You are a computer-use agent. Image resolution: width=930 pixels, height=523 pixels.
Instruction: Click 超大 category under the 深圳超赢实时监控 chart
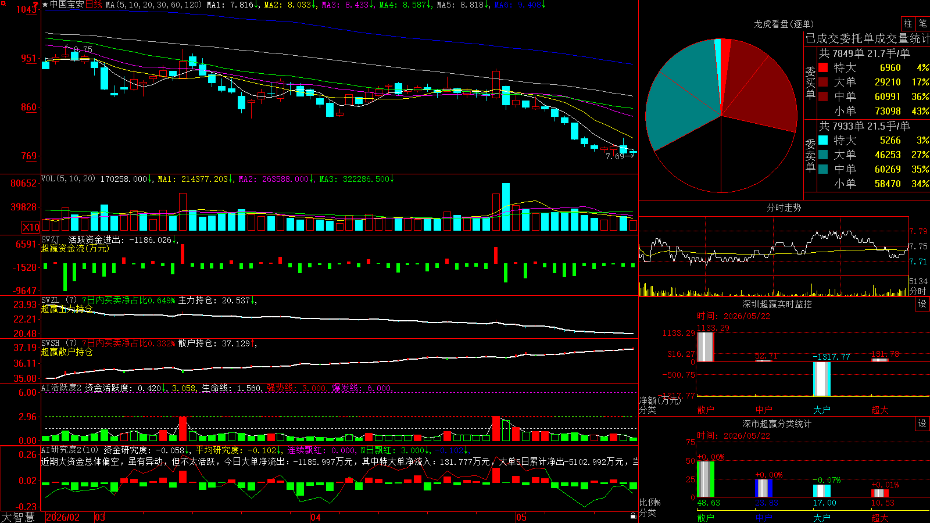tap(880, 410)
